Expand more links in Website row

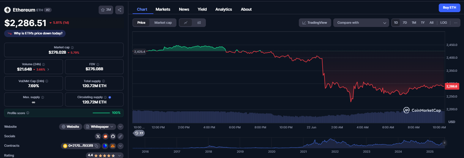[120, 127]
